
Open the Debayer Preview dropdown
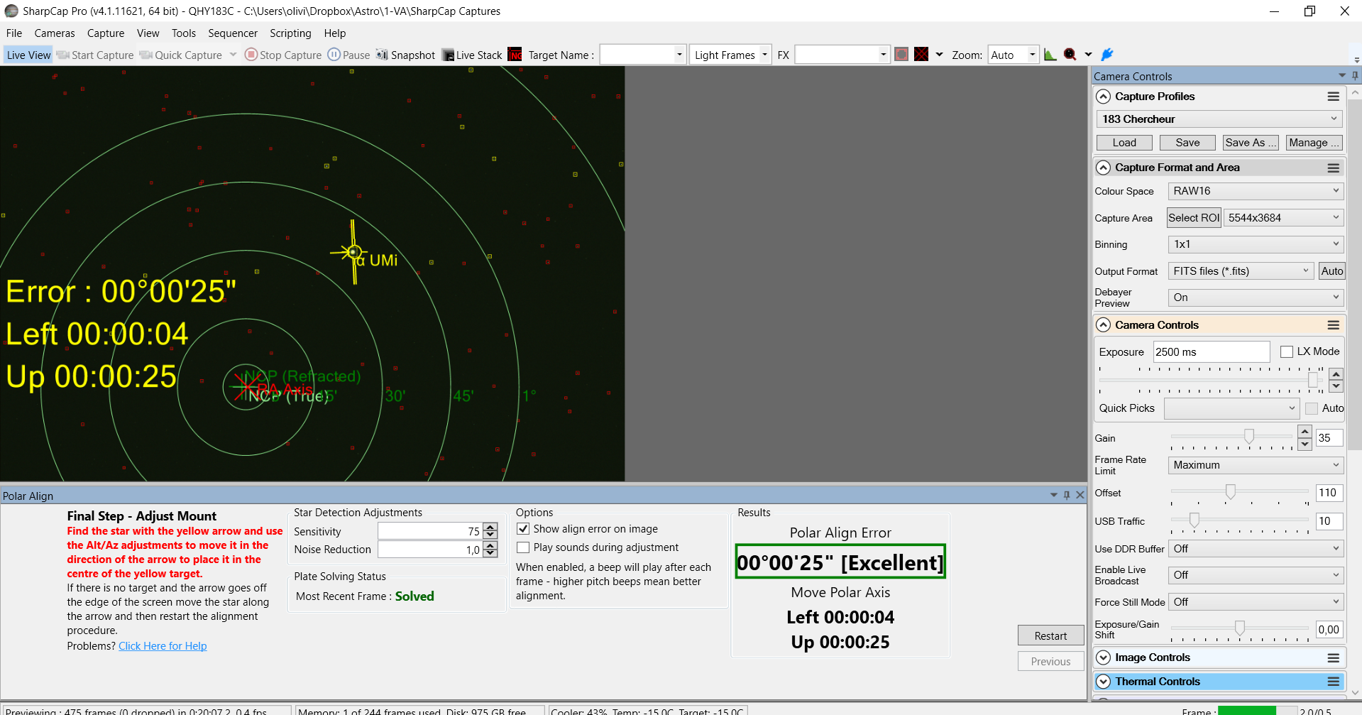tap(1255, 298)
